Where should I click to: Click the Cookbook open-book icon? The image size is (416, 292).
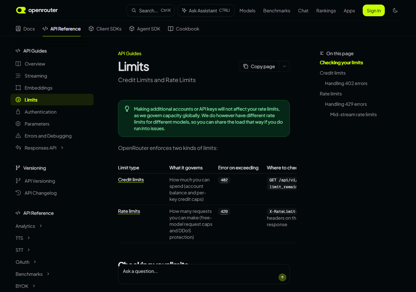click(x=171, y=29)
